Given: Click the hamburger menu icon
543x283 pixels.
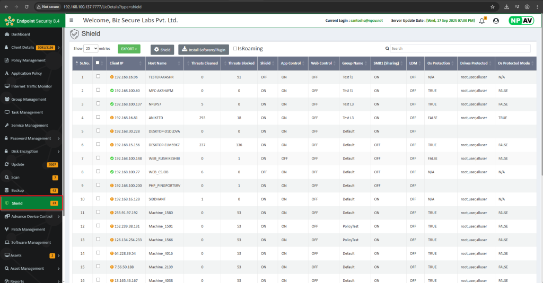Looking at the screenshot, I should tap(72, 20).
